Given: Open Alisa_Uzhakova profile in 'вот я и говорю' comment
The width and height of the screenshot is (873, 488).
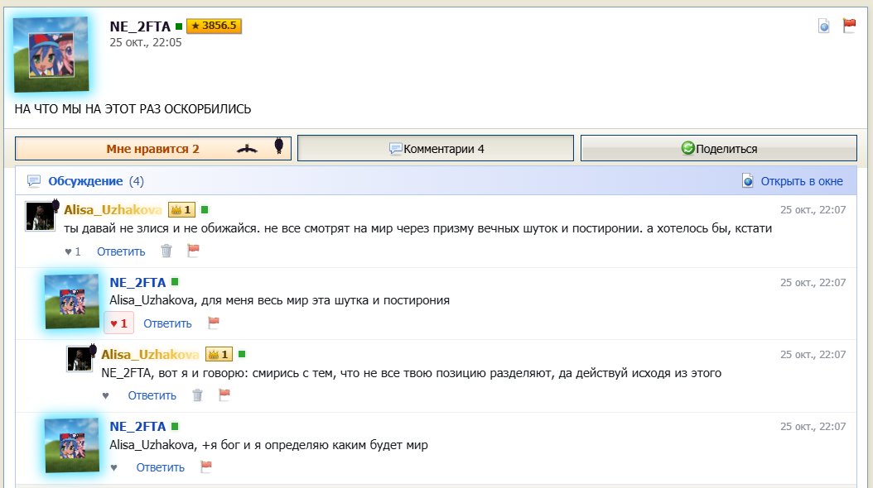Looking at the screenshot, I should click(x=150, y=354).
